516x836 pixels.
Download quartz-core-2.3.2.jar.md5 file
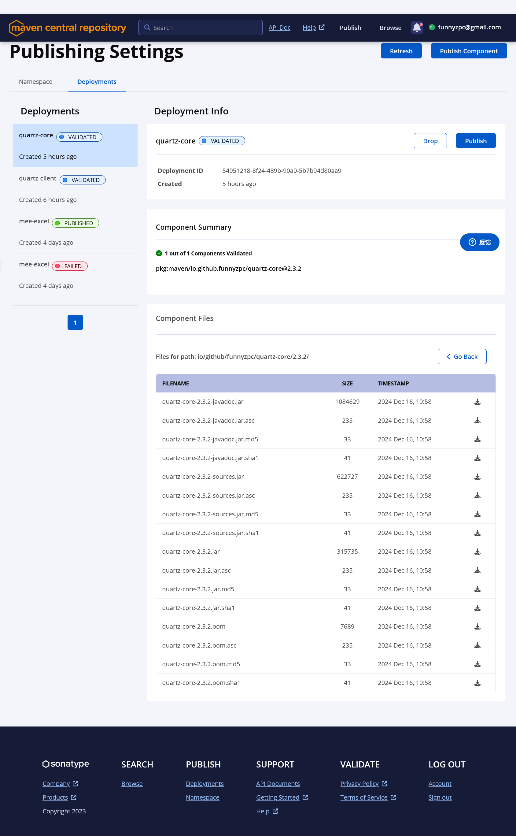(477, 589)
